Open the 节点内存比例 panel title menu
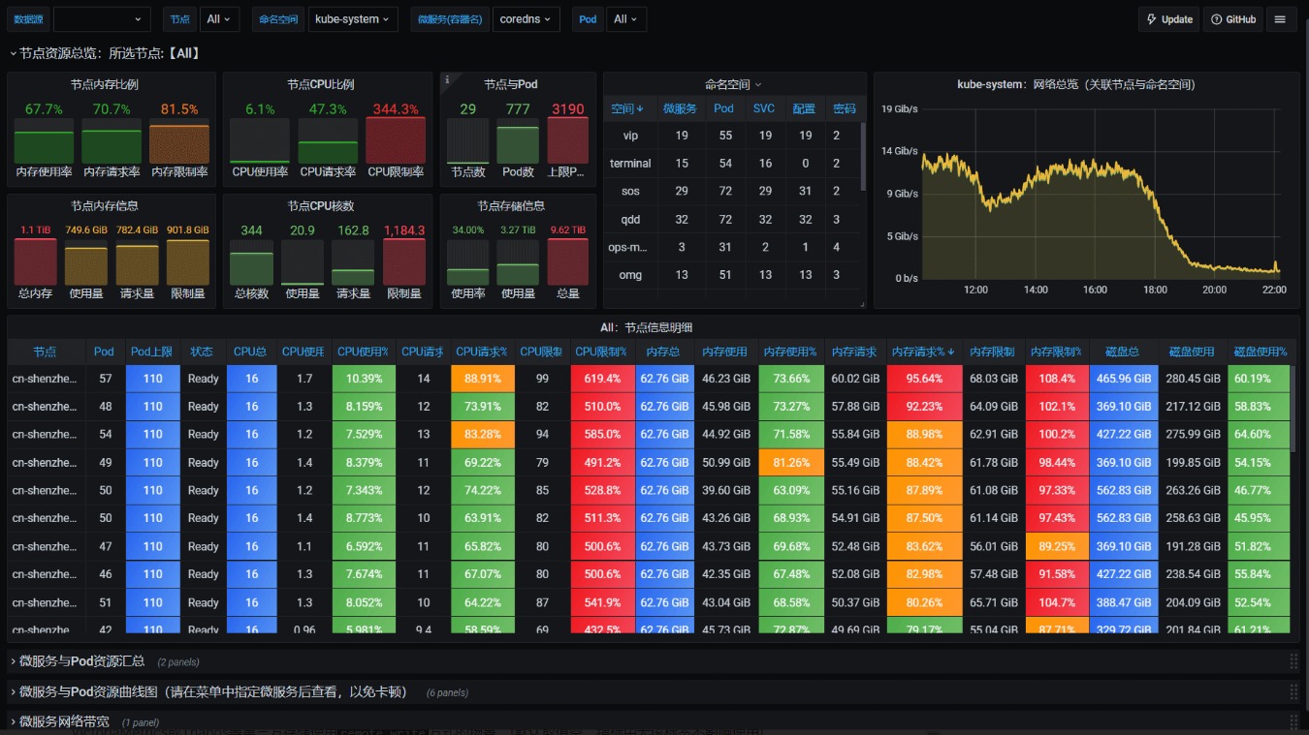The width and height of the screenshot is (1309, 735). [105, 84]
